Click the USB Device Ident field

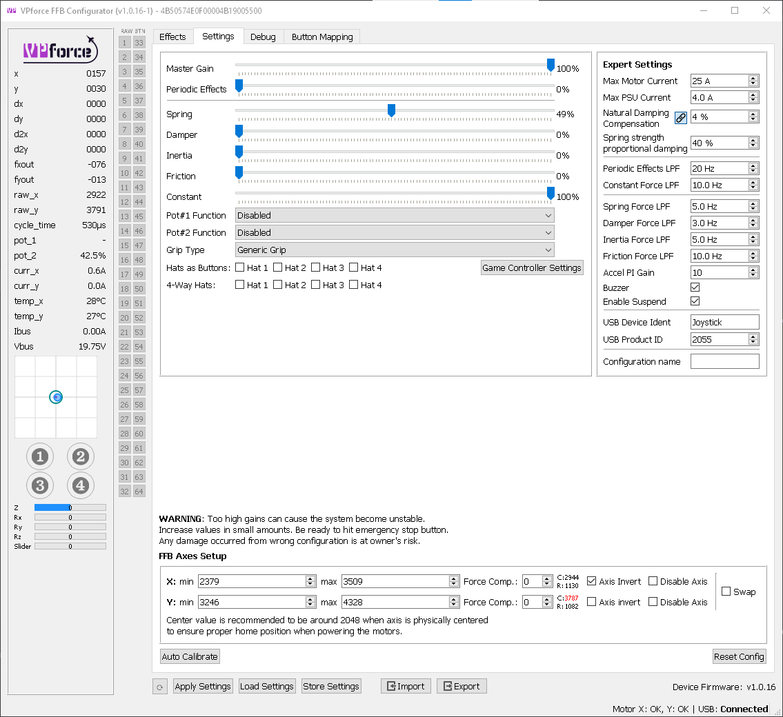click(724, 323)
